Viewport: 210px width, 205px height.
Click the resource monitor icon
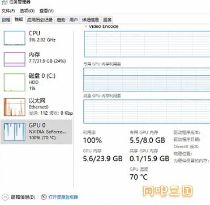tap(44, 197)
